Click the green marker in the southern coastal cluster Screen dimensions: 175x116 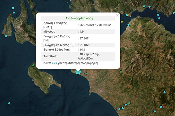click(x=129, y=103)
